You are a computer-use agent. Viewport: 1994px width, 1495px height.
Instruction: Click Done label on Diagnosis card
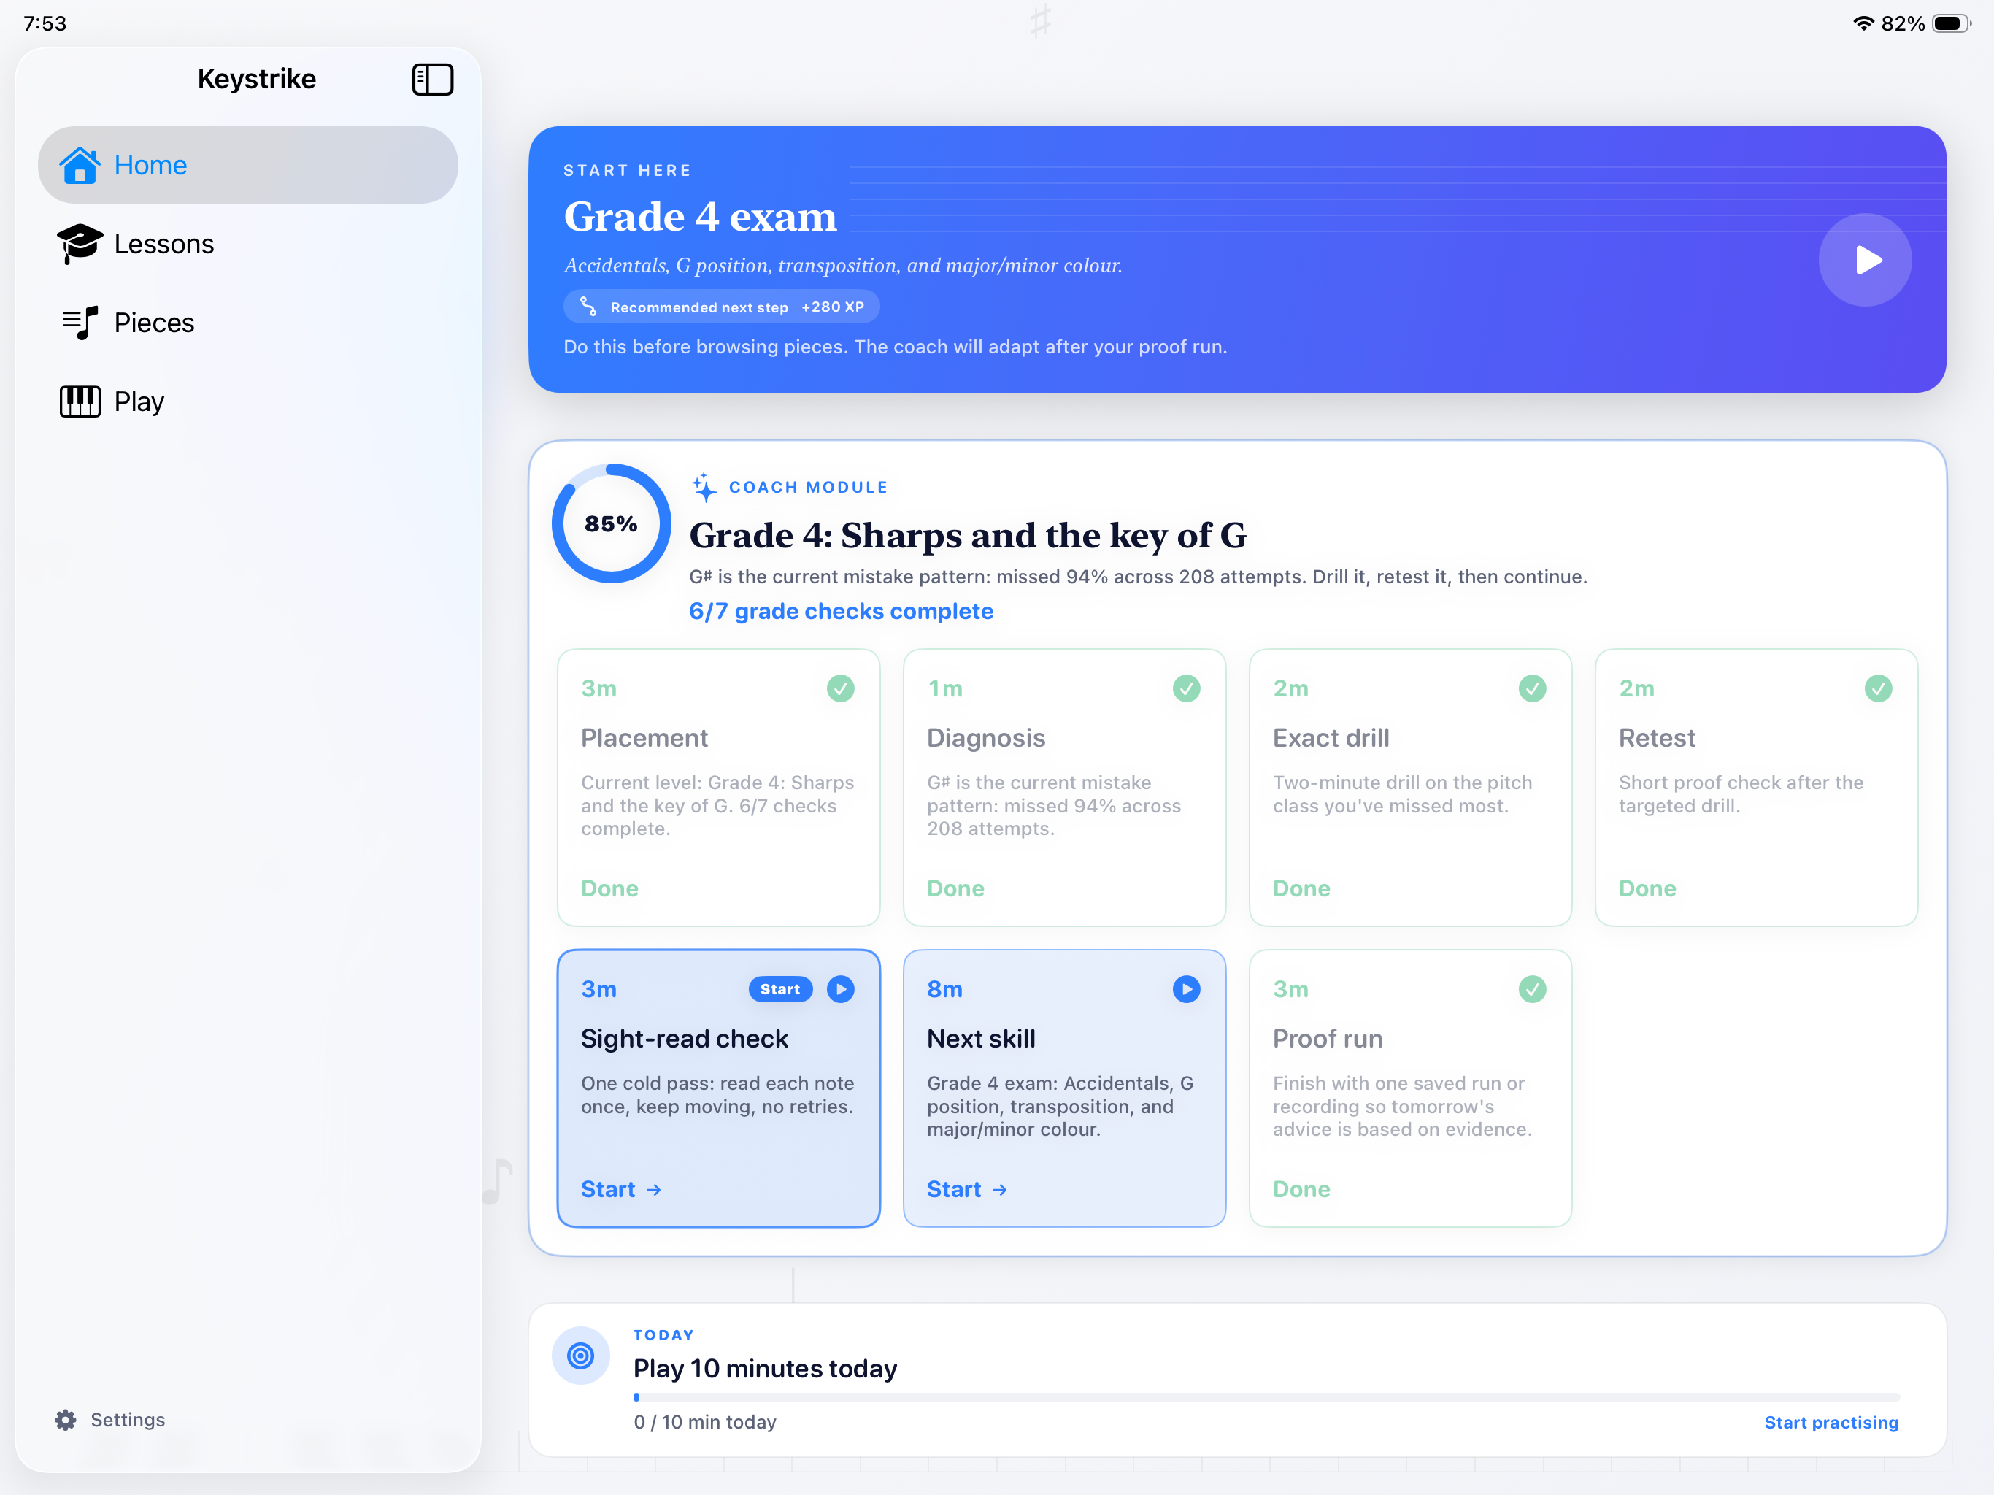point(955,888)
